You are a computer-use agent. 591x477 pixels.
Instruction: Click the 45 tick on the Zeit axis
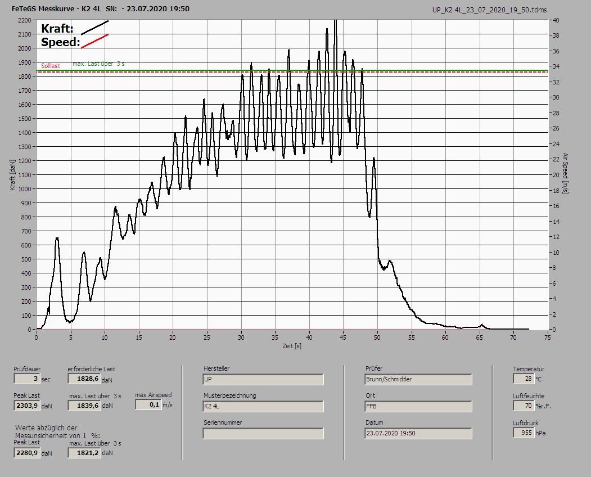tap(343, 338)
